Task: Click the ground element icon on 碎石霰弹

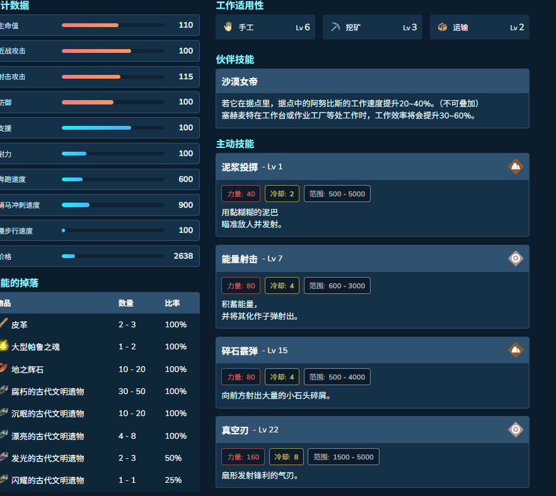Action: coord(516,350)
